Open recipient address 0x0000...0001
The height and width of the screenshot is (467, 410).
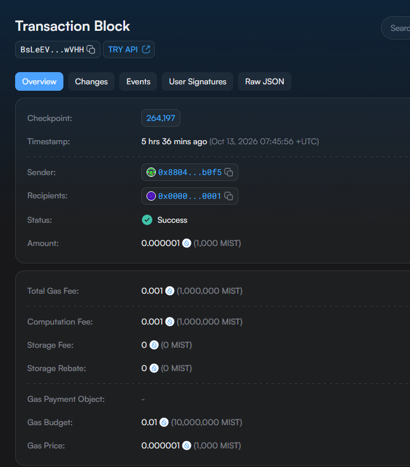point(190,196)
